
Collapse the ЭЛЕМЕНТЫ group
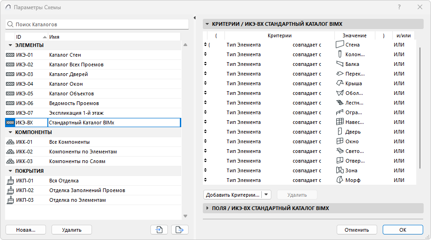coord(10,45)
